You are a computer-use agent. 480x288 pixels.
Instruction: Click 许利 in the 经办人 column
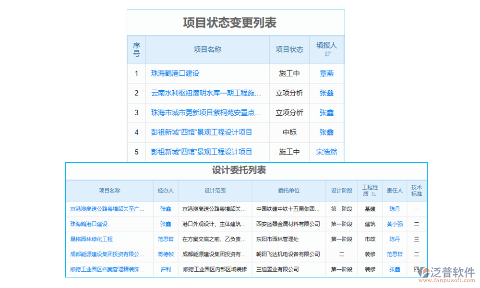(x=165, y=269)
